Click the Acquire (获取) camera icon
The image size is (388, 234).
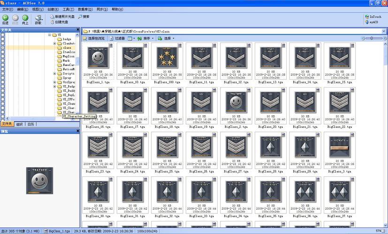click(38, 18)
